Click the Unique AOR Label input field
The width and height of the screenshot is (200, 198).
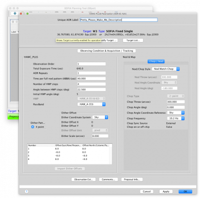pyautogui.click(x=118, y=20)
